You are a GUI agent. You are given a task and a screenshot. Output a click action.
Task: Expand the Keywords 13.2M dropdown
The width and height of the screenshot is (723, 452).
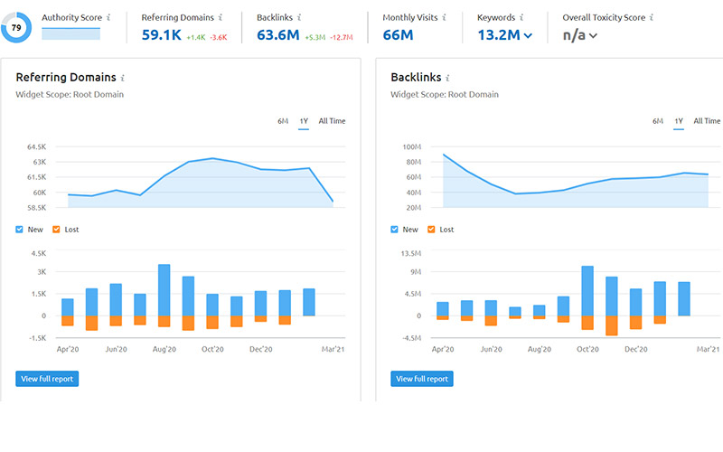click(528, 35)
